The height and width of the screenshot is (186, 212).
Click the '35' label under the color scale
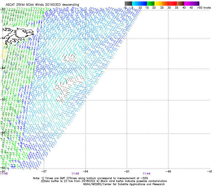[176, 8]
